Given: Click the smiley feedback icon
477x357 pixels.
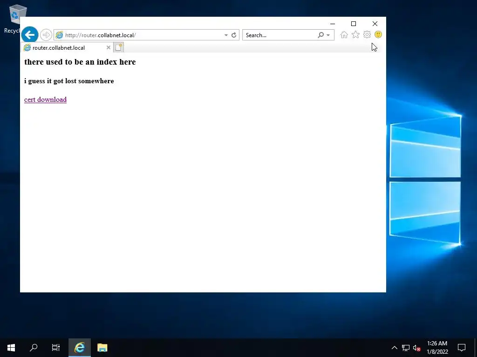Looking at the screenshot, I should click(x=378, y=34).
